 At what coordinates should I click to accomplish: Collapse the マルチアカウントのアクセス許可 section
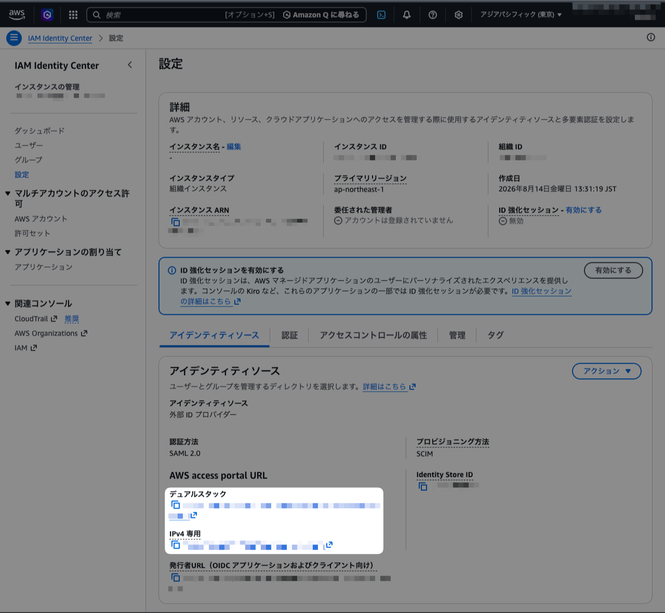pyautogui.click(x=8, y=193)
